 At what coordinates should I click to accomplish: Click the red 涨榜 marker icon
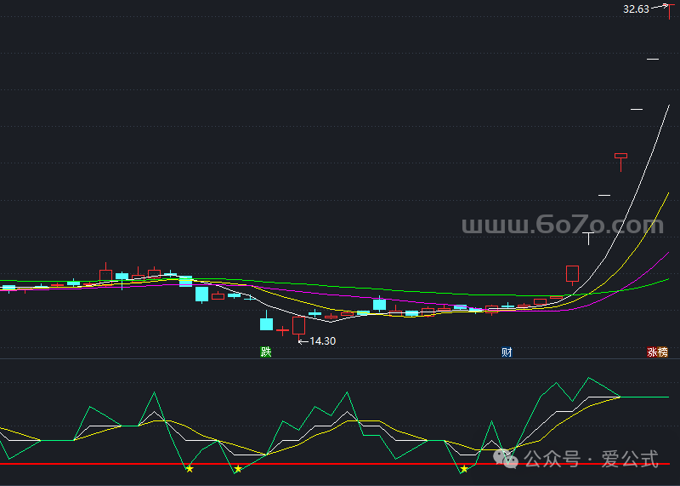[657, 352]
